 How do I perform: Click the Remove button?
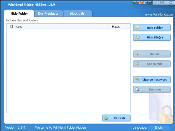pos(152,89)
